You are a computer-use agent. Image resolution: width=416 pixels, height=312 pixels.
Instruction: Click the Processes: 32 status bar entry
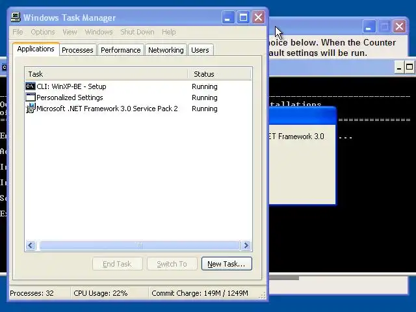coord(32,293)
